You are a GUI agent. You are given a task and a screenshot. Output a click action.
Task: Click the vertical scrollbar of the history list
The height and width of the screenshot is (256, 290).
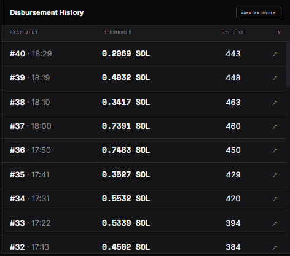[288, 65]
